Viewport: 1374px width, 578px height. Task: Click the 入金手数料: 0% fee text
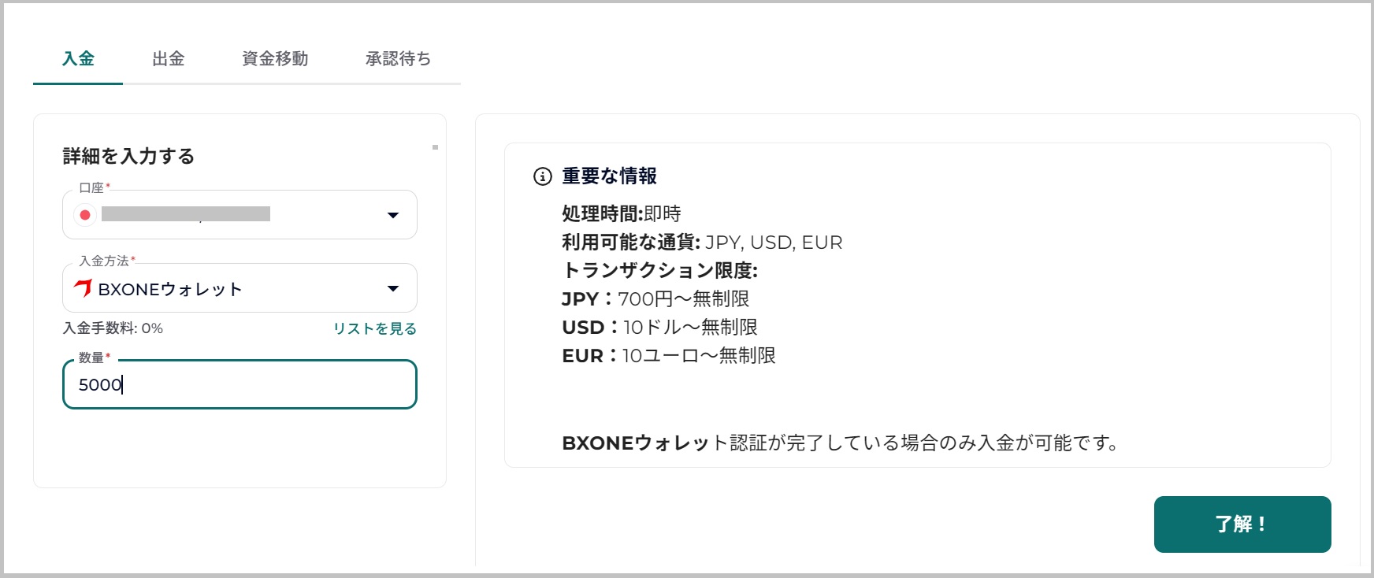(x=113, y=328)
